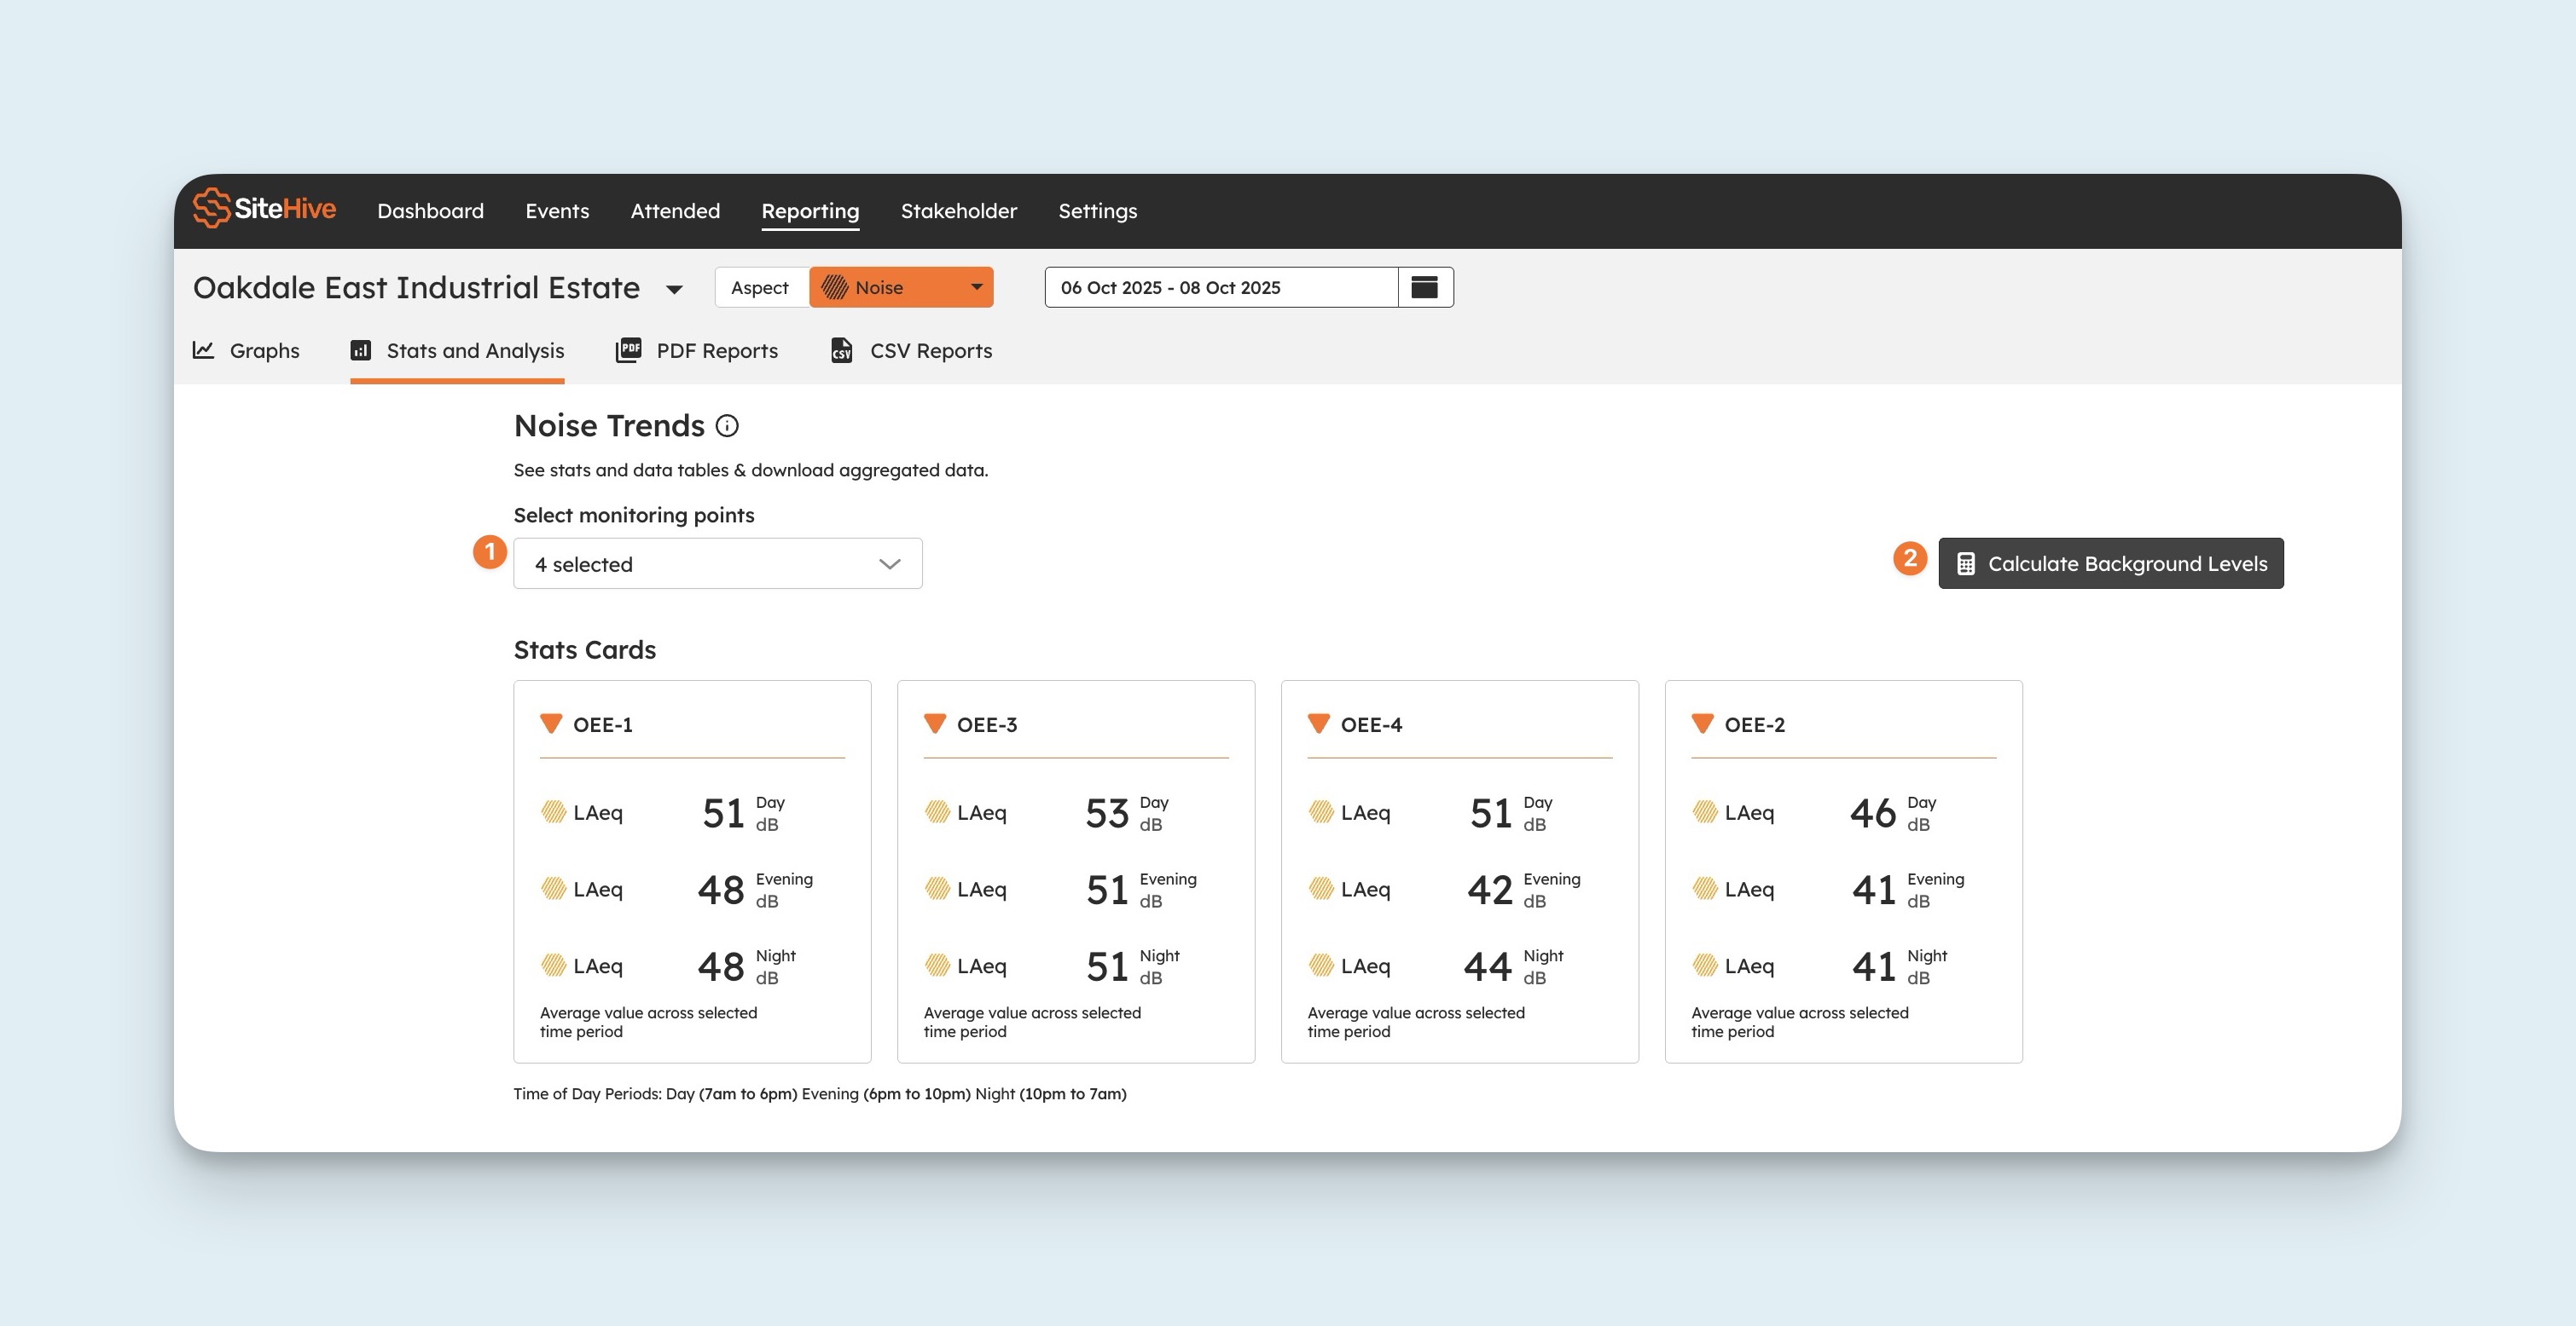Click the PDF Reports file icon
This screenshot has height=1326, width=2576.
tap(628, 351)
